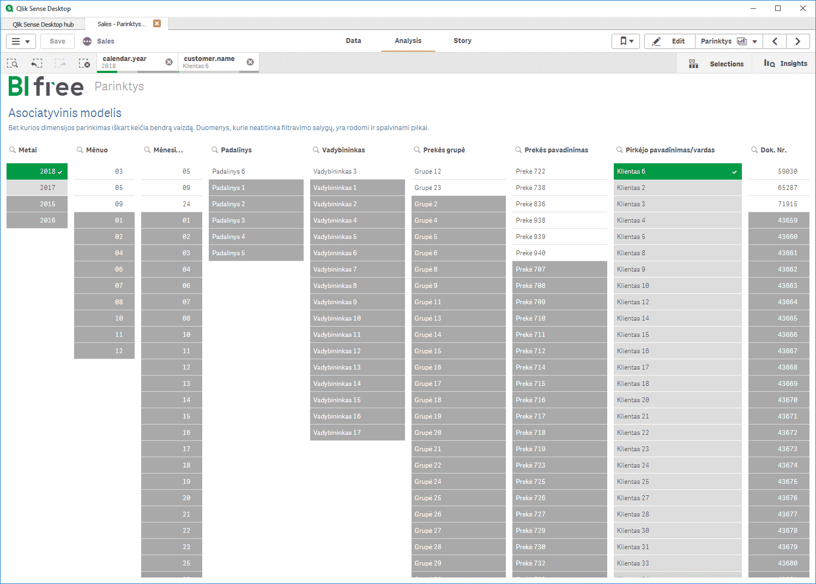Clear all selections icon
Image resolution: width=816 pixels, height=584 pixels.
coord(84,63)
